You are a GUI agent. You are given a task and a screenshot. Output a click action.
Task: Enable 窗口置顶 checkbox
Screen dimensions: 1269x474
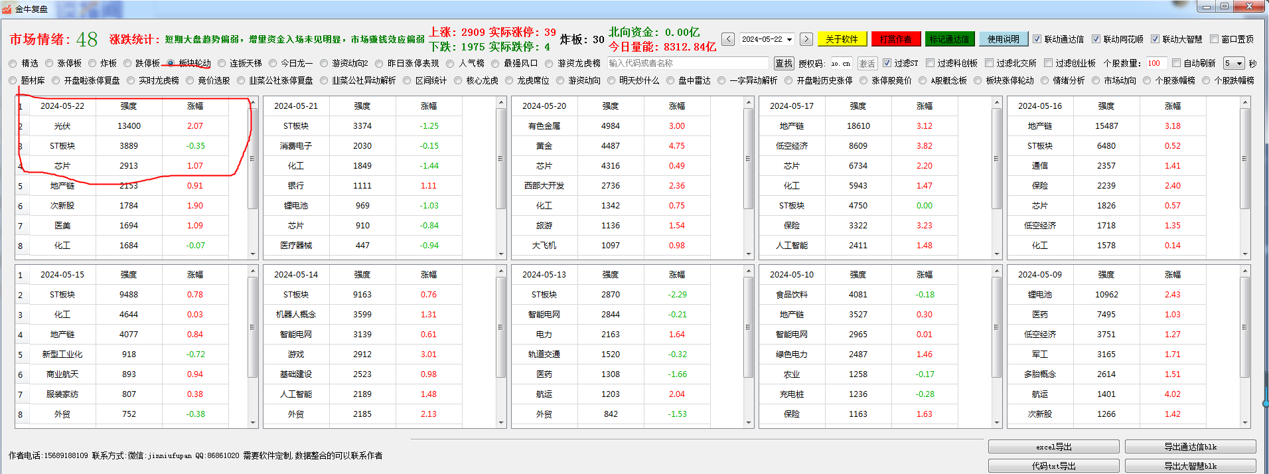click(x=1214, y=39)
